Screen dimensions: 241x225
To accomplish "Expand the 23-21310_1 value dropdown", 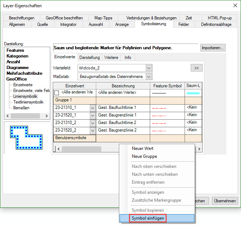I will tap(92, 108).
